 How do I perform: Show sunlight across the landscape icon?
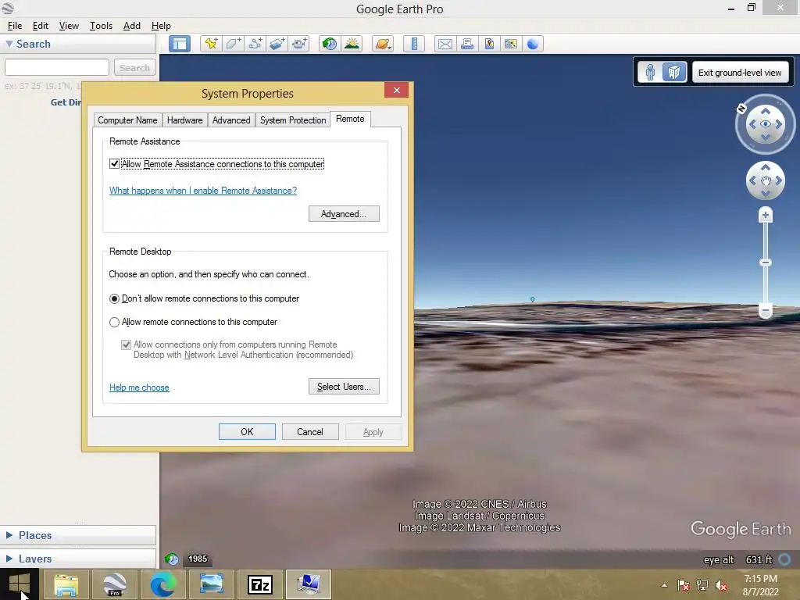(x=352, y=44)
